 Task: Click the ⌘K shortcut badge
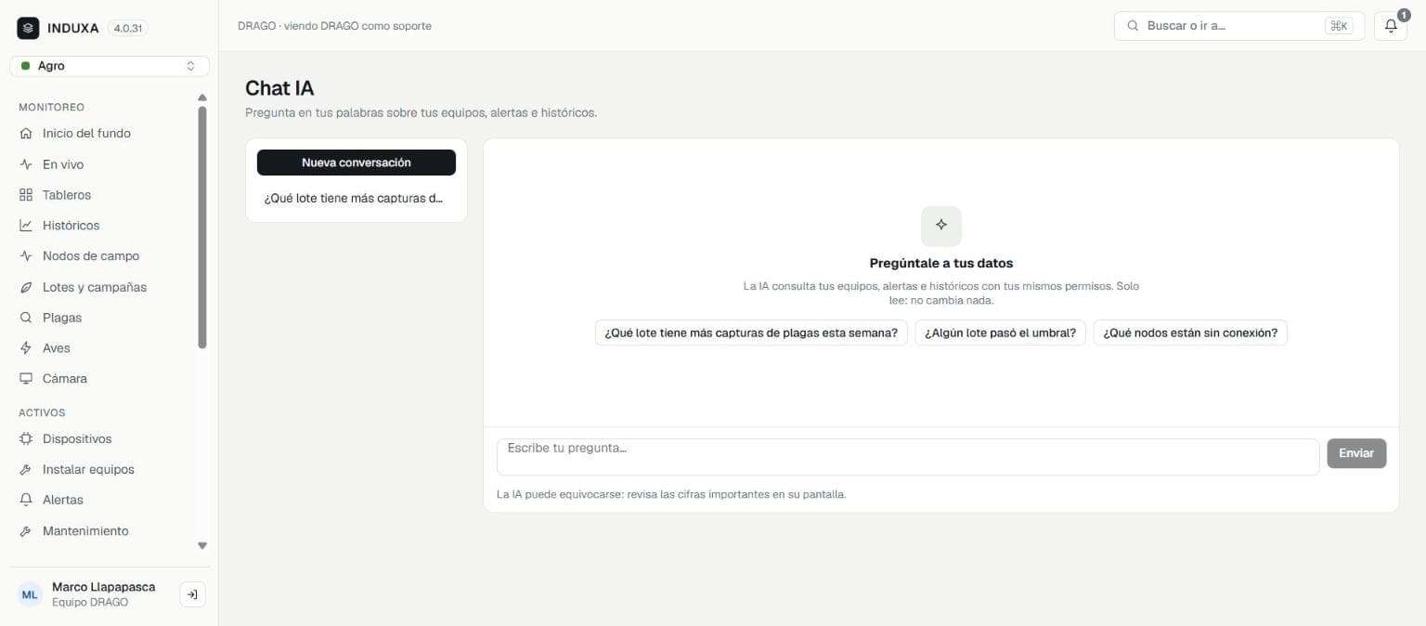click(1339, 26)
